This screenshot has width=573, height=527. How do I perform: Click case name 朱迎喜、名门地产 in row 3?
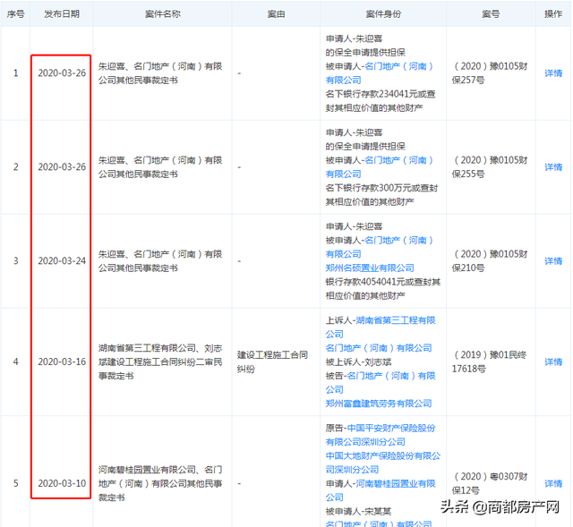click(x=160, y=260)
